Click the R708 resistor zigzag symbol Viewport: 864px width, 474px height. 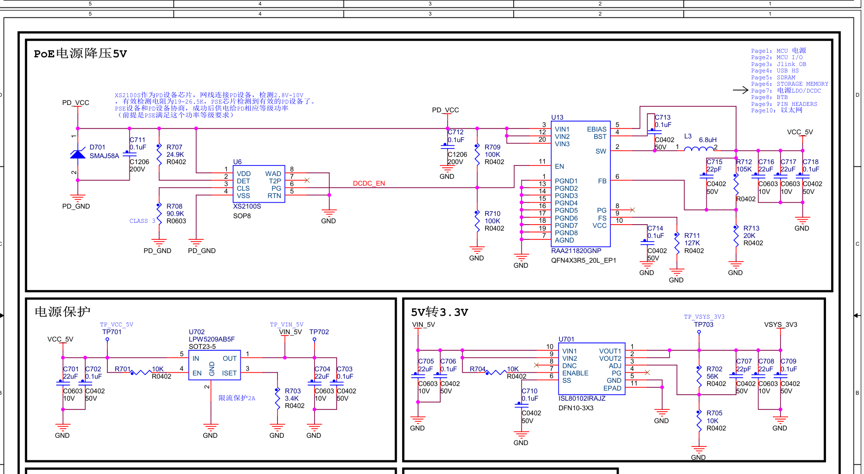point(159,214)
